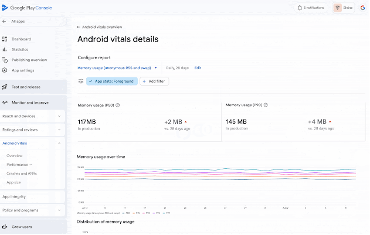Click the Edit link for date range
This screenshot has height=235, width=370.
pos(198,68)
